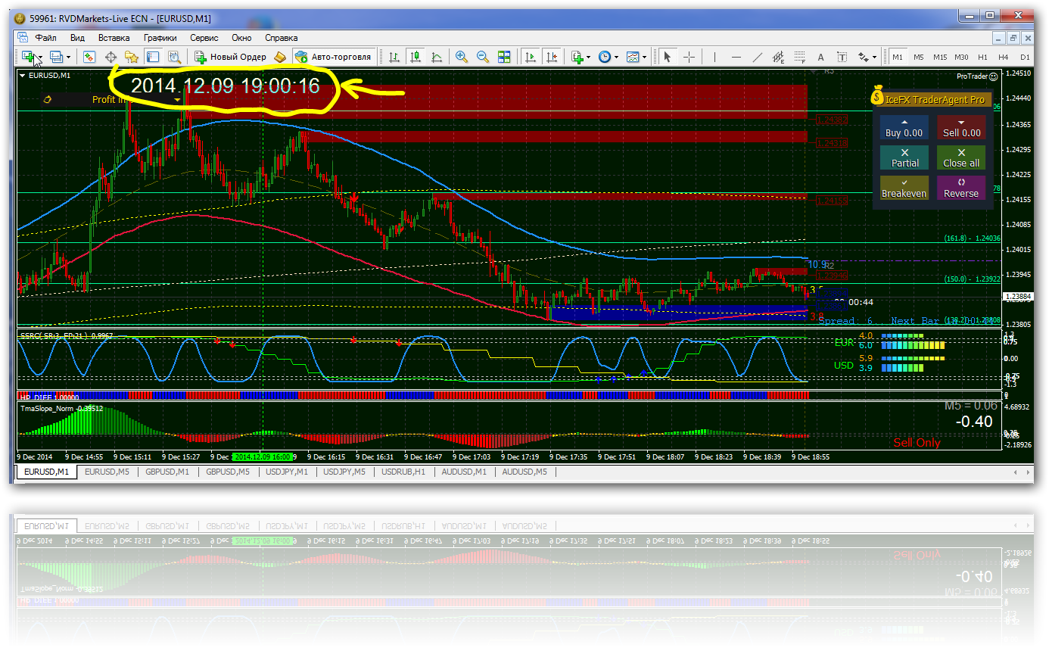Viewport: 1049px width, 648px height.
Task: Open the Strategy Tester icon
Action: coord(174,57)
